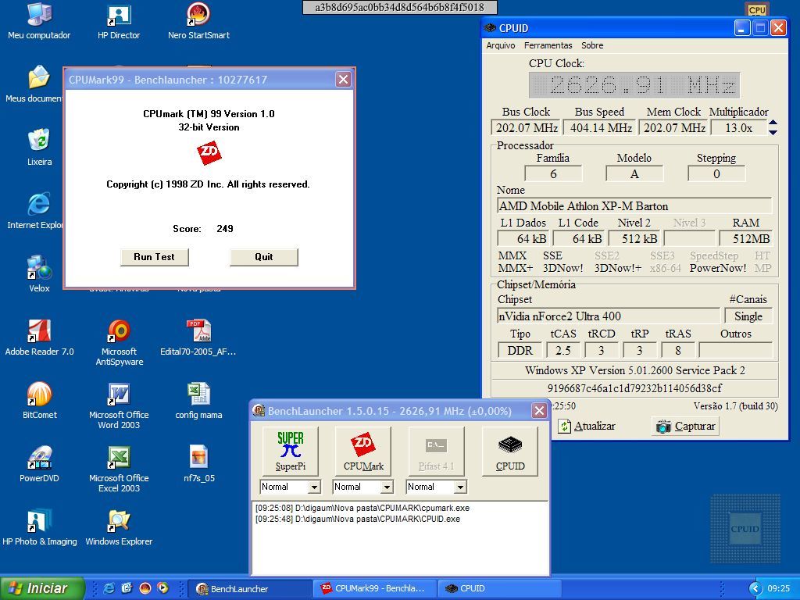This screenshot has width=800, height=600.
Task: Open Lixeira recycle bin
Action: pos(39,148)
